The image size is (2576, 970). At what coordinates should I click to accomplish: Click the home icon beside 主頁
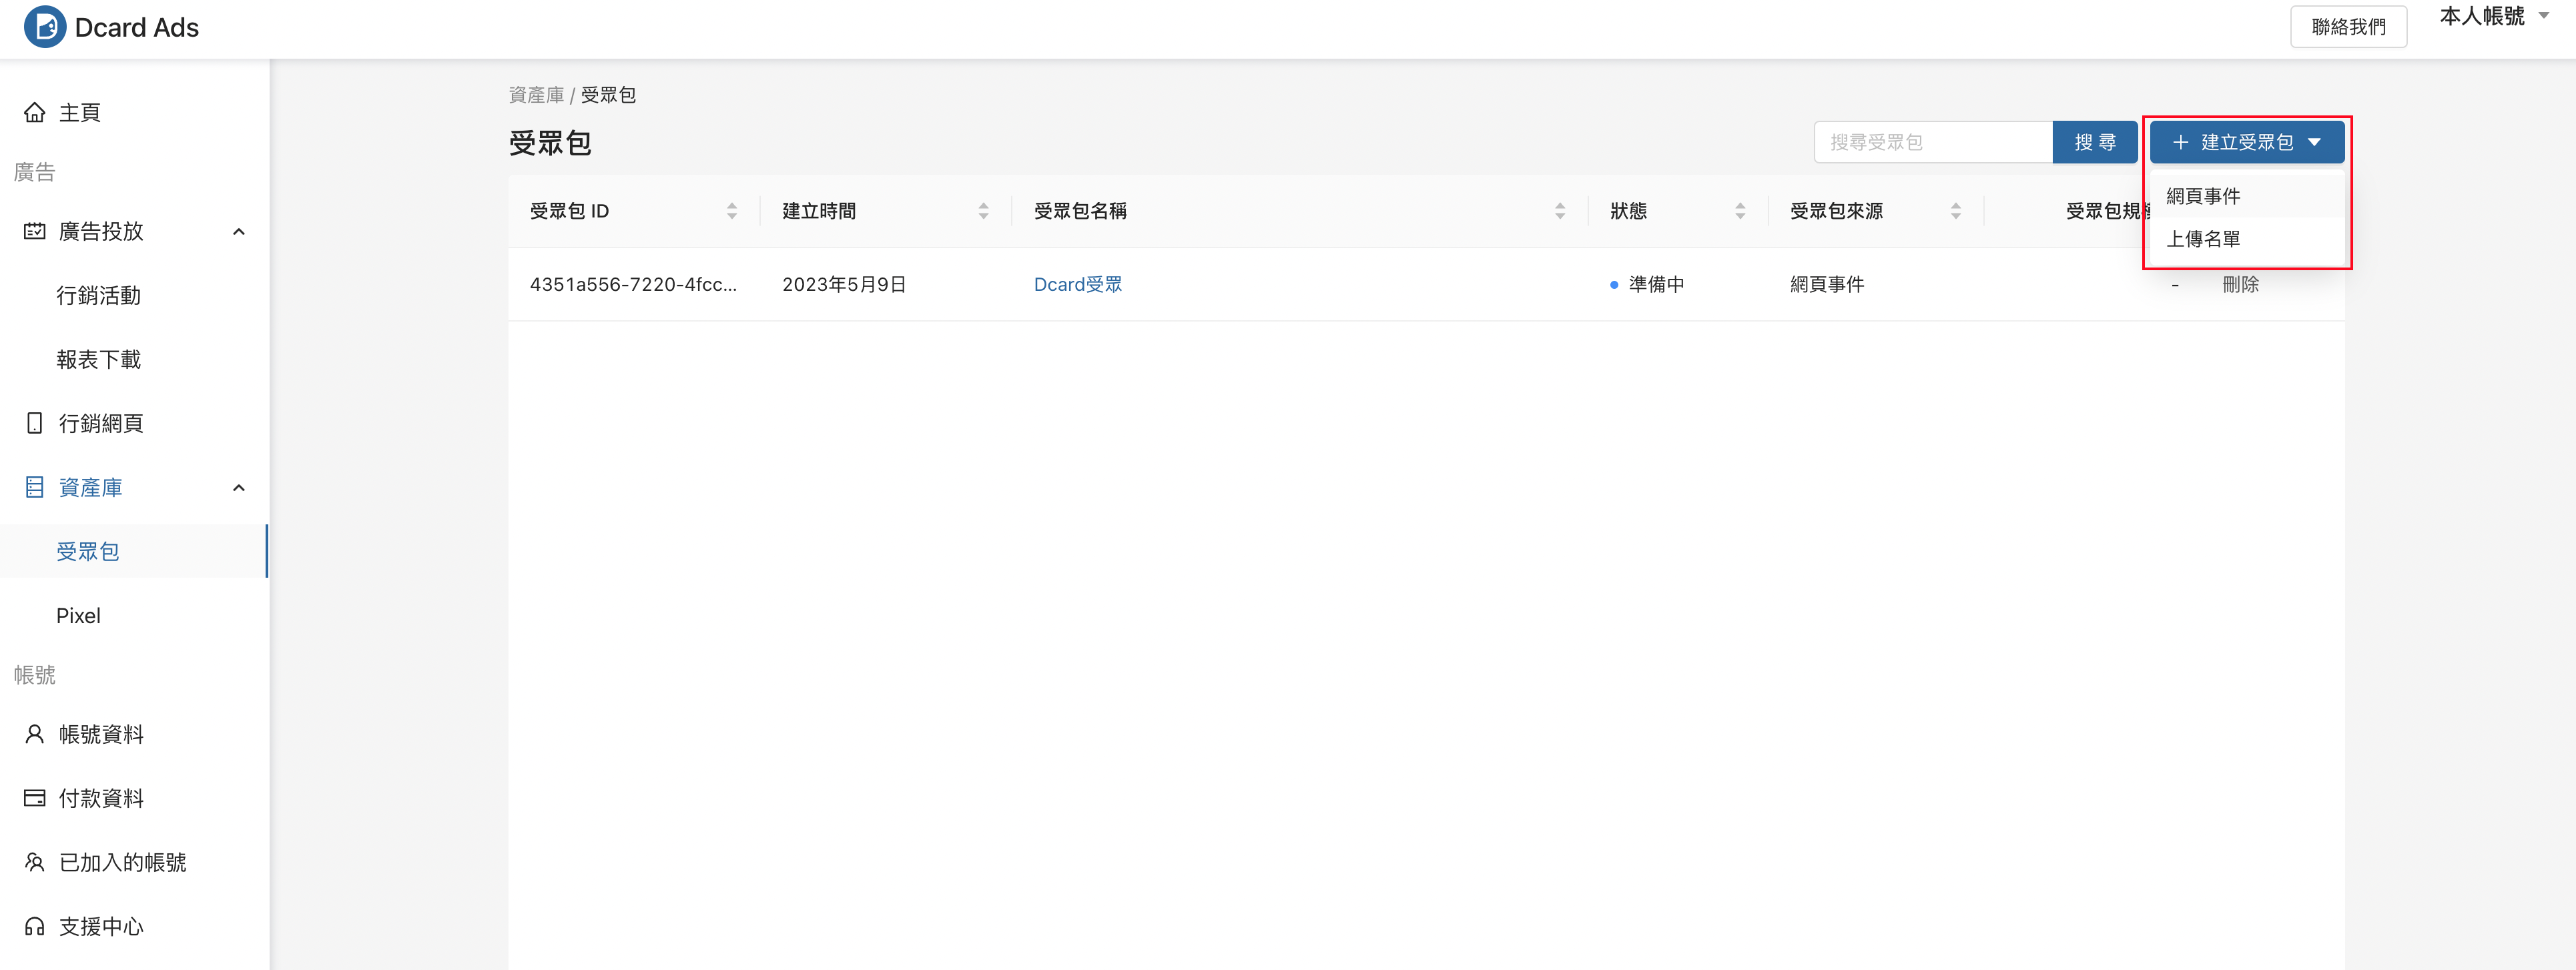[35, 112]
